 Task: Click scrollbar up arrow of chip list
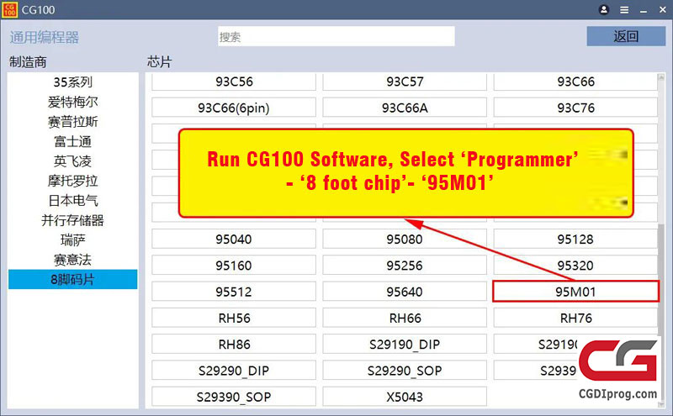click(x=661, y=77)
